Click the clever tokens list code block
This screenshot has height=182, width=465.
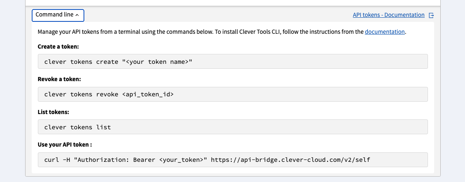point(232,127)
